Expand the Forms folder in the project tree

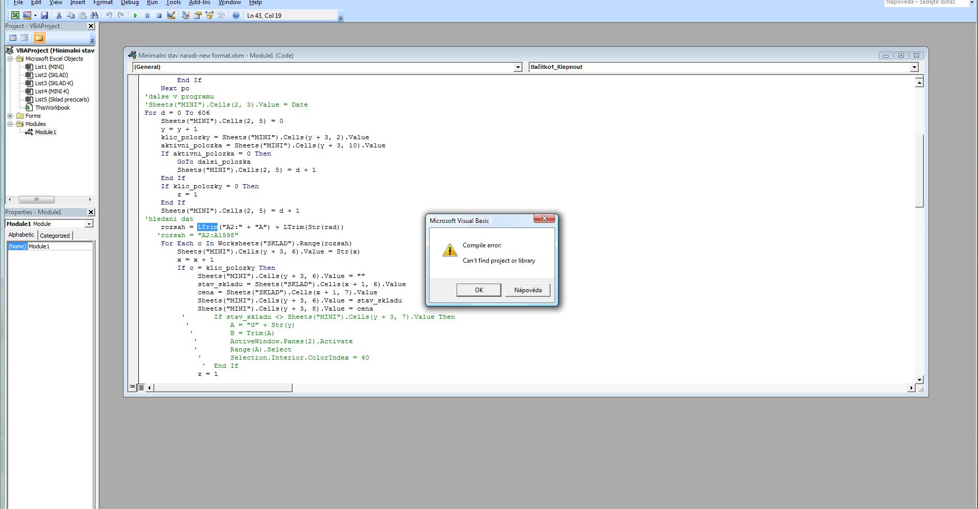tap(10, 116)
